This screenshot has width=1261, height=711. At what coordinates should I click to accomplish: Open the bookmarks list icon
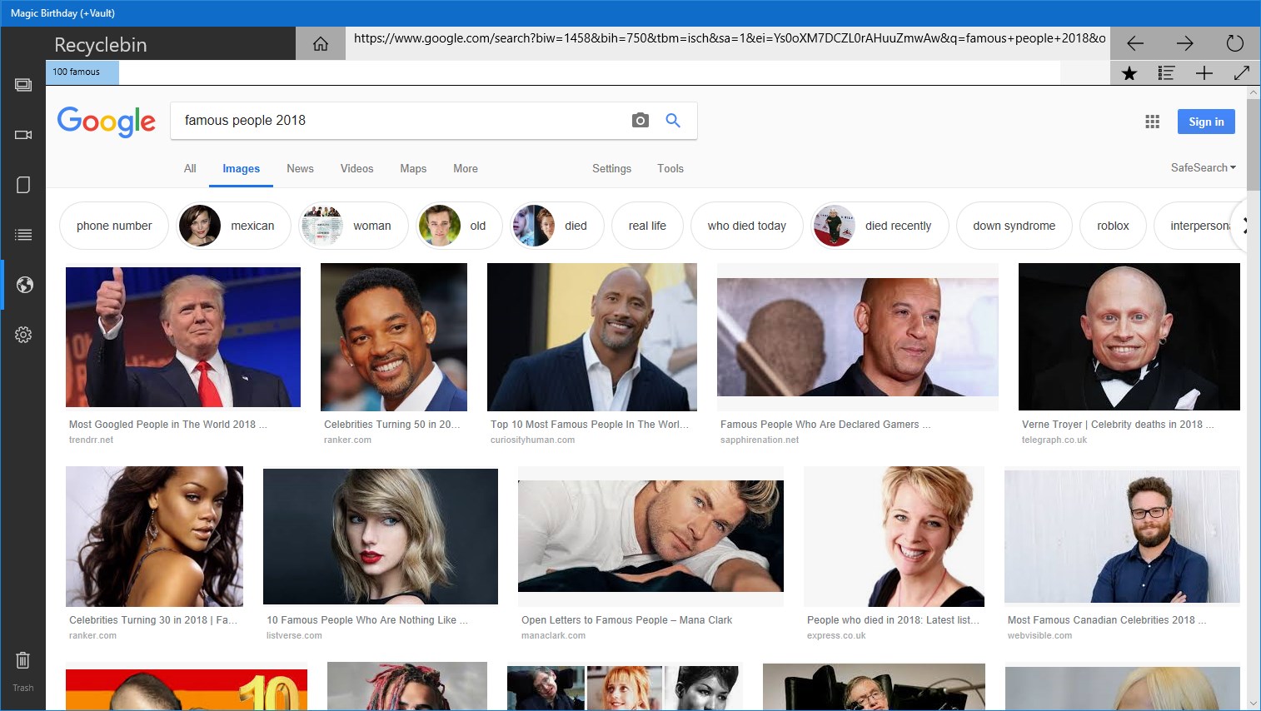tap(1167, 73)
